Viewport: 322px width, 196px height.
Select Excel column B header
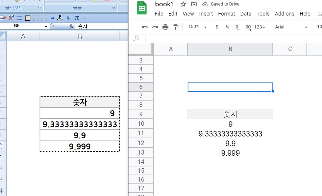(80, 37)
